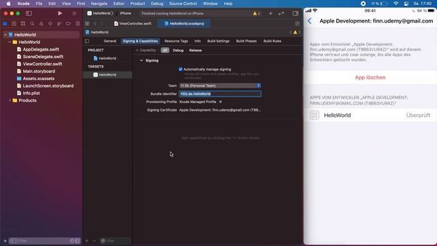Select the All configurations filter

click(165, 51)
